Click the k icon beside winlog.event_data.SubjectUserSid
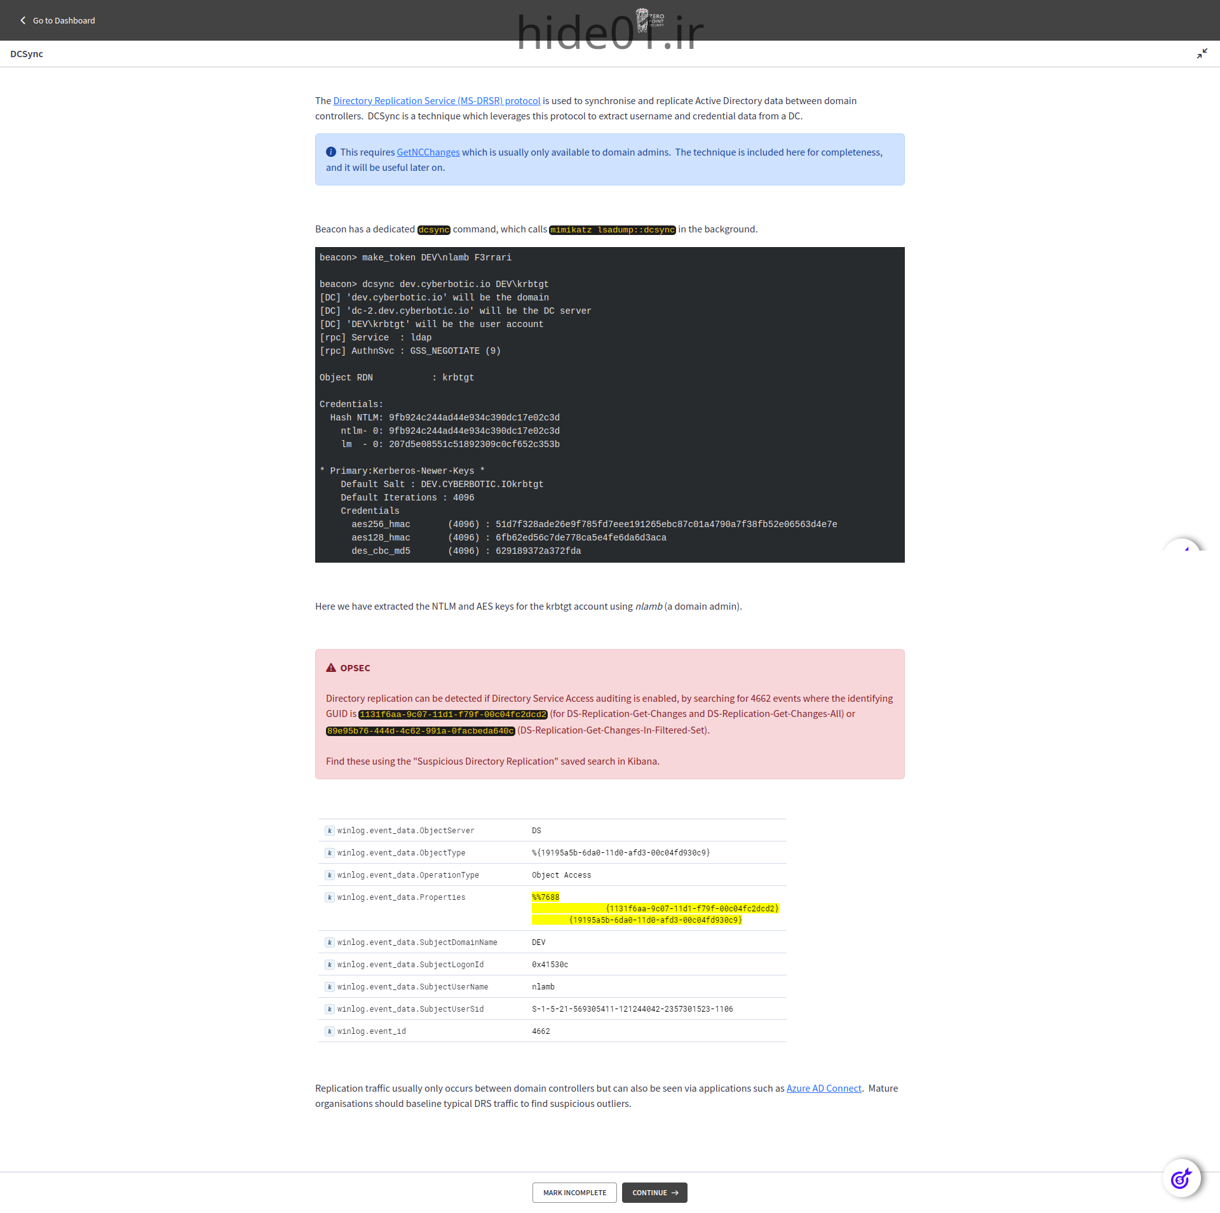This screenshot has width=1220, height=1213. click(x=330, y=1009)
